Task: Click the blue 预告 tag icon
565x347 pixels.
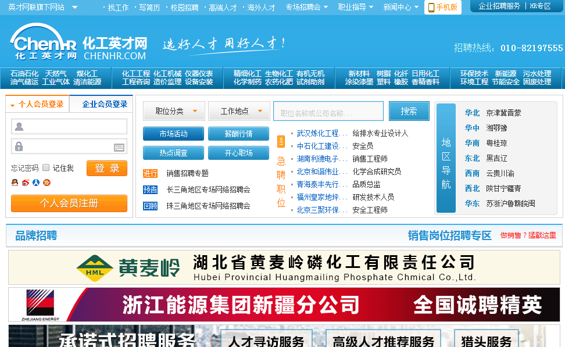Action: tap(150, 189)
